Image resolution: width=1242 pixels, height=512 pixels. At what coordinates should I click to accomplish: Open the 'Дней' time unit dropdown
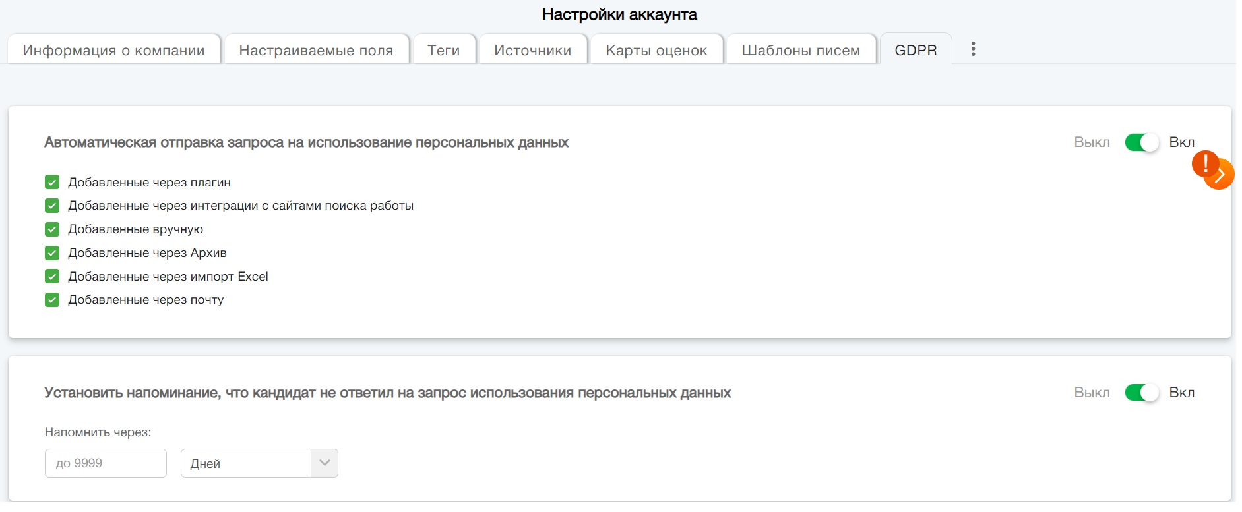[x=259, y=463]
